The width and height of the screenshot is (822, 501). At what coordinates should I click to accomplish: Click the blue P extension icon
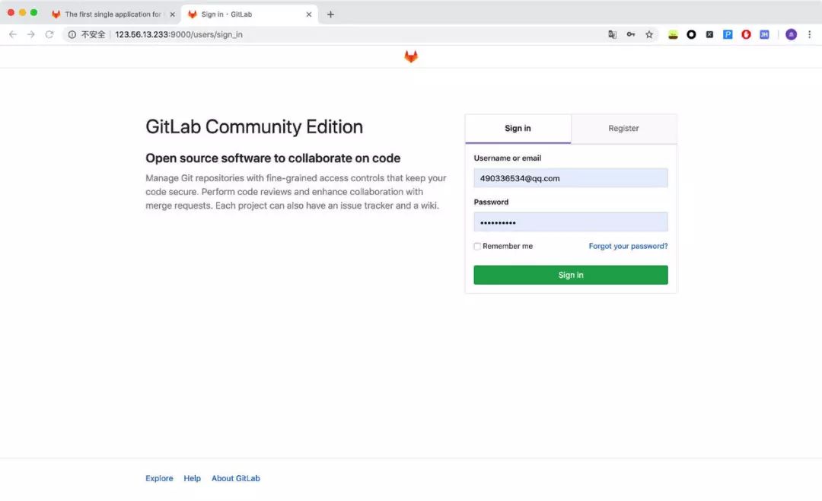pyautogui.click(x=728, y=34)
